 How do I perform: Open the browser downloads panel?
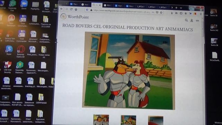click(172, 13)
